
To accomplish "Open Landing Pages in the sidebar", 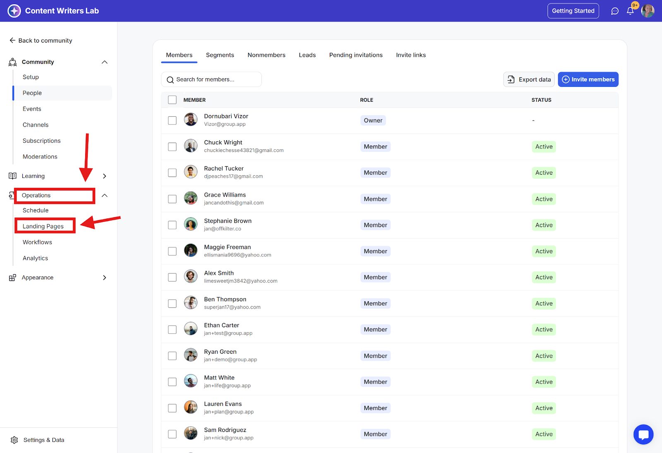I will click(43, 226).
